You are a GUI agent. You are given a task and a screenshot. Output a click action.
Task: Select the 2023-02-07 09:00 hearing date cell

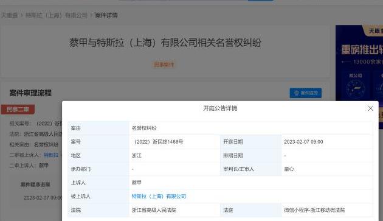[x=327, y=142]
